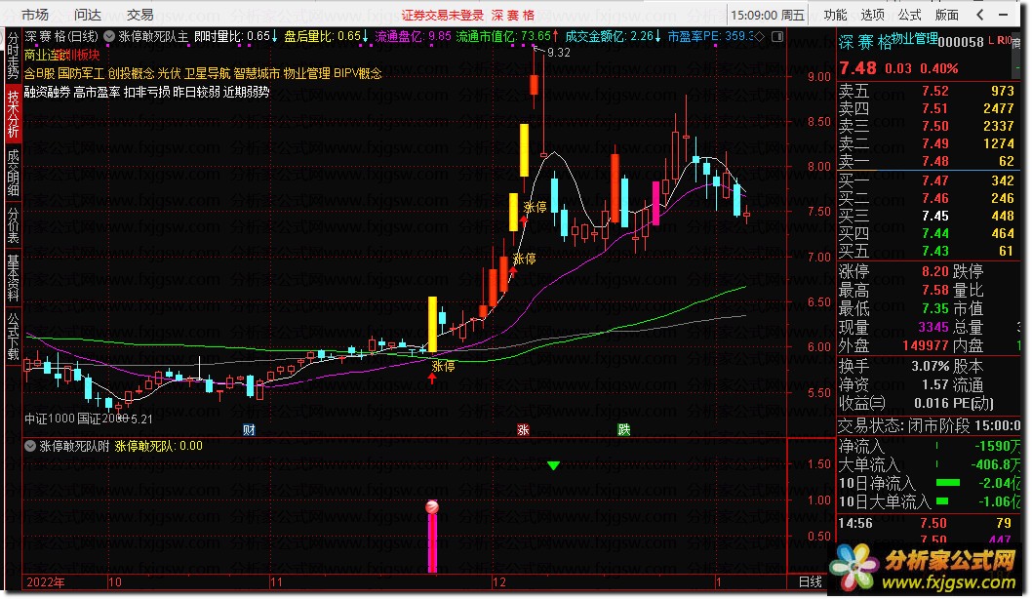Viewport: 1032px width, 599px height.
Task: Open the 问达 menu
Action: (x=88, y=15)
